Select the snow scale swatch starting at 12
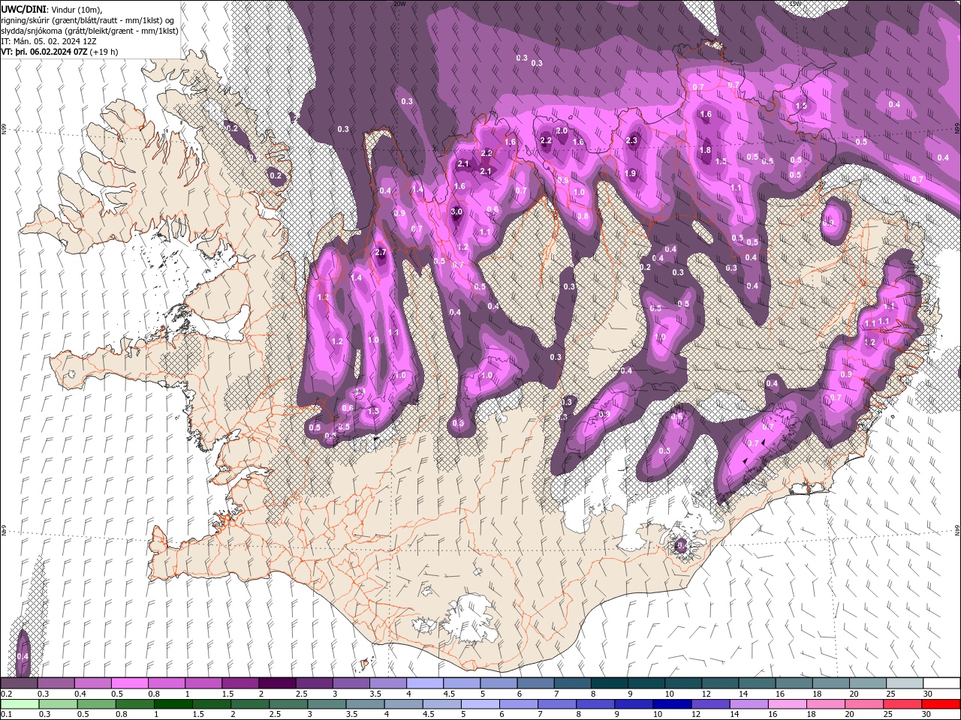The image size is (961, 720). (x=720, y=682)
